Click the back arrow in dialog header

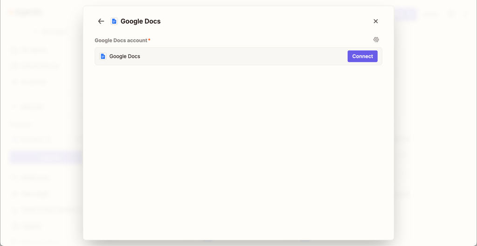point(101,21)
